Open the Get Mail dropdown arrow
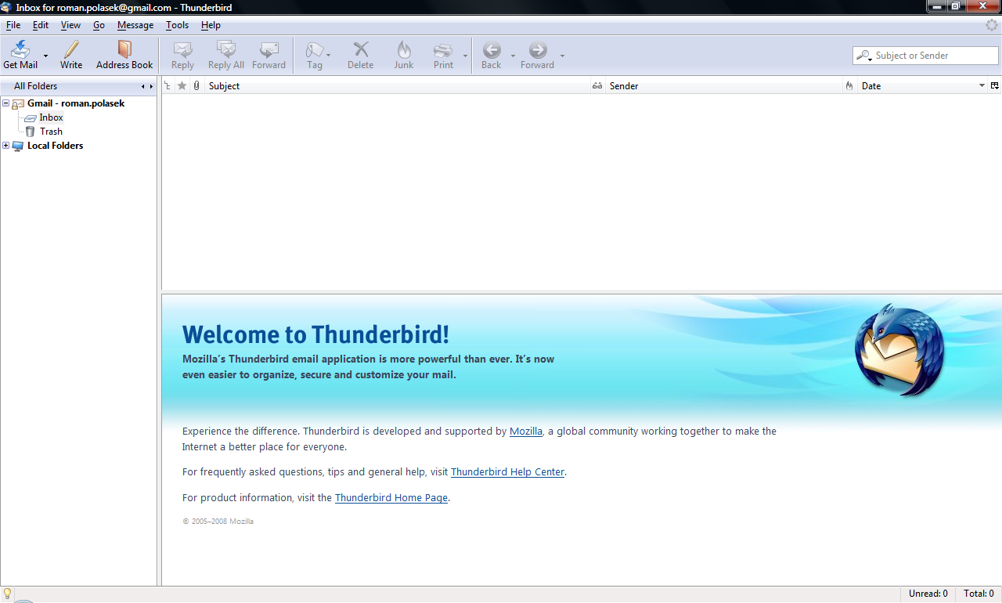 tap(45, 56)
